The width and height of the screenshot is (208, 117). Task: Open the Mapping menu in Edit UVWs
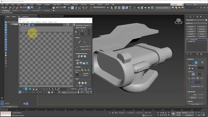[x=38, y=22]
